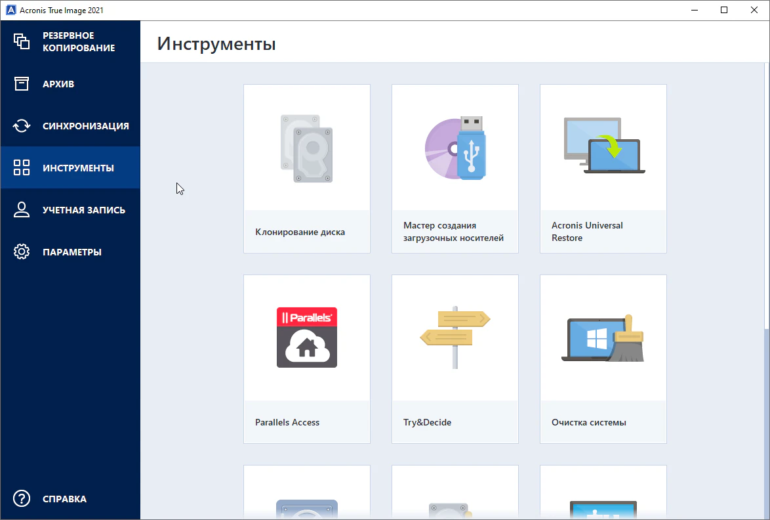
Task: Go to РЕЗЕРВНОЕ КОПИРОВАНИЕ section
Action: point(79,41)
